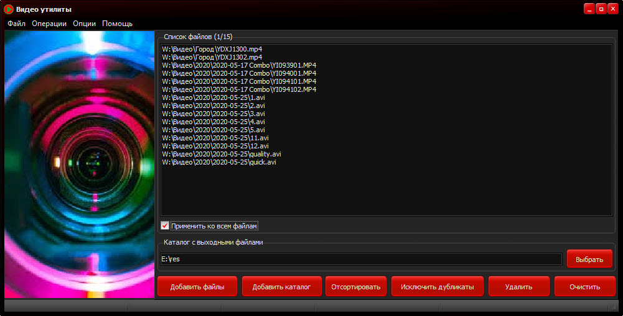
Task: Click the Добавить файлы button
Action: click(197, 287)
